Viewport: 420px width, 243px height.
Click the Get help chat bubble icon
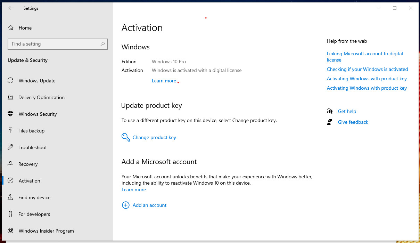coord(330,111)
